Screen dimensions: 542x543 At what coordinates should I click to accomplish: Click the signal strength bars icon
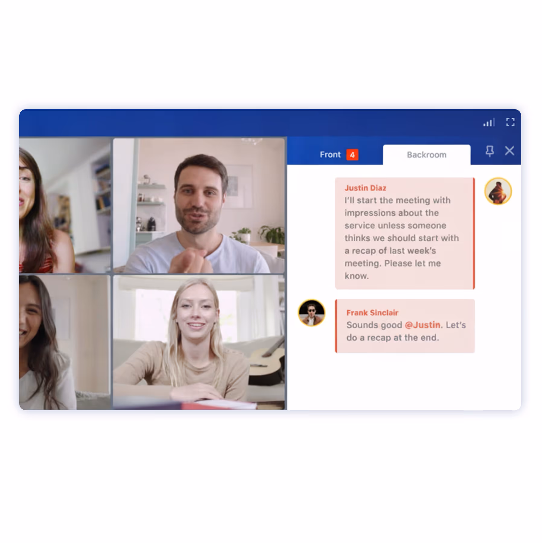(x=489, y=122)
